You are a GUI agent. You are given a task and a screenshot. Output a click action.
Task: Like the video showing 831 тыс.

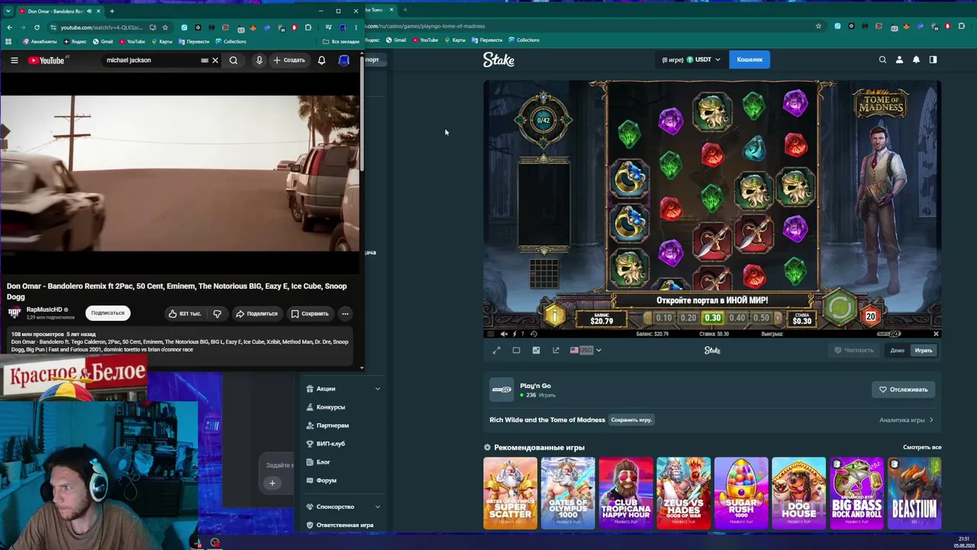click(185, 313)
